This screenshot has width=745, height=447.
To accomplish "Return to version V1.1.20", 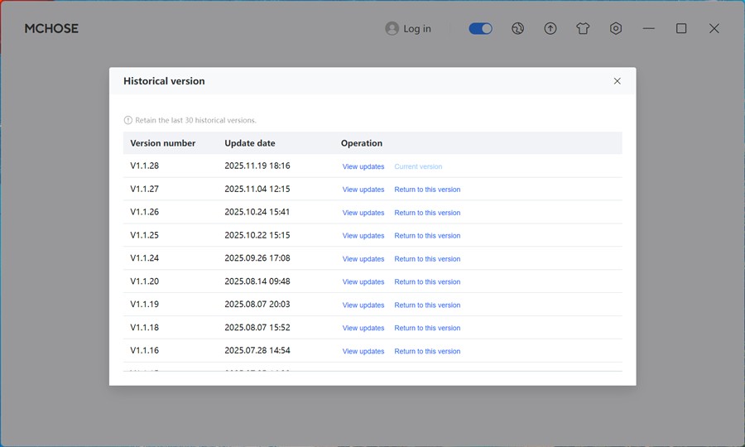I will pos(427,282).
